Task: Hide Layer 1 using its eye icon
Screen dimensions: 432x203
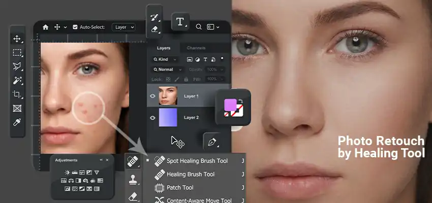Action: tap(152, 96)
